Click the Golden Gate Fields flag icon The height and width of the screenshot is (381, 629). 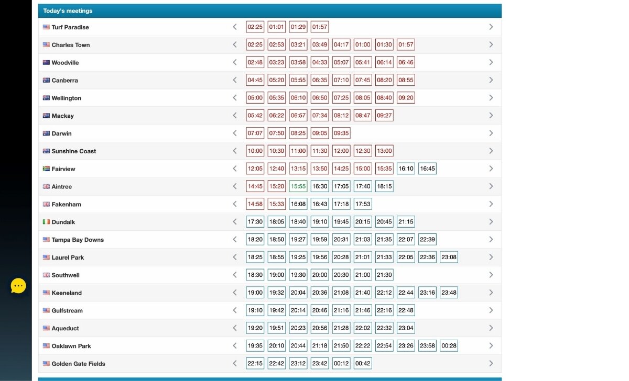(46, 364)
